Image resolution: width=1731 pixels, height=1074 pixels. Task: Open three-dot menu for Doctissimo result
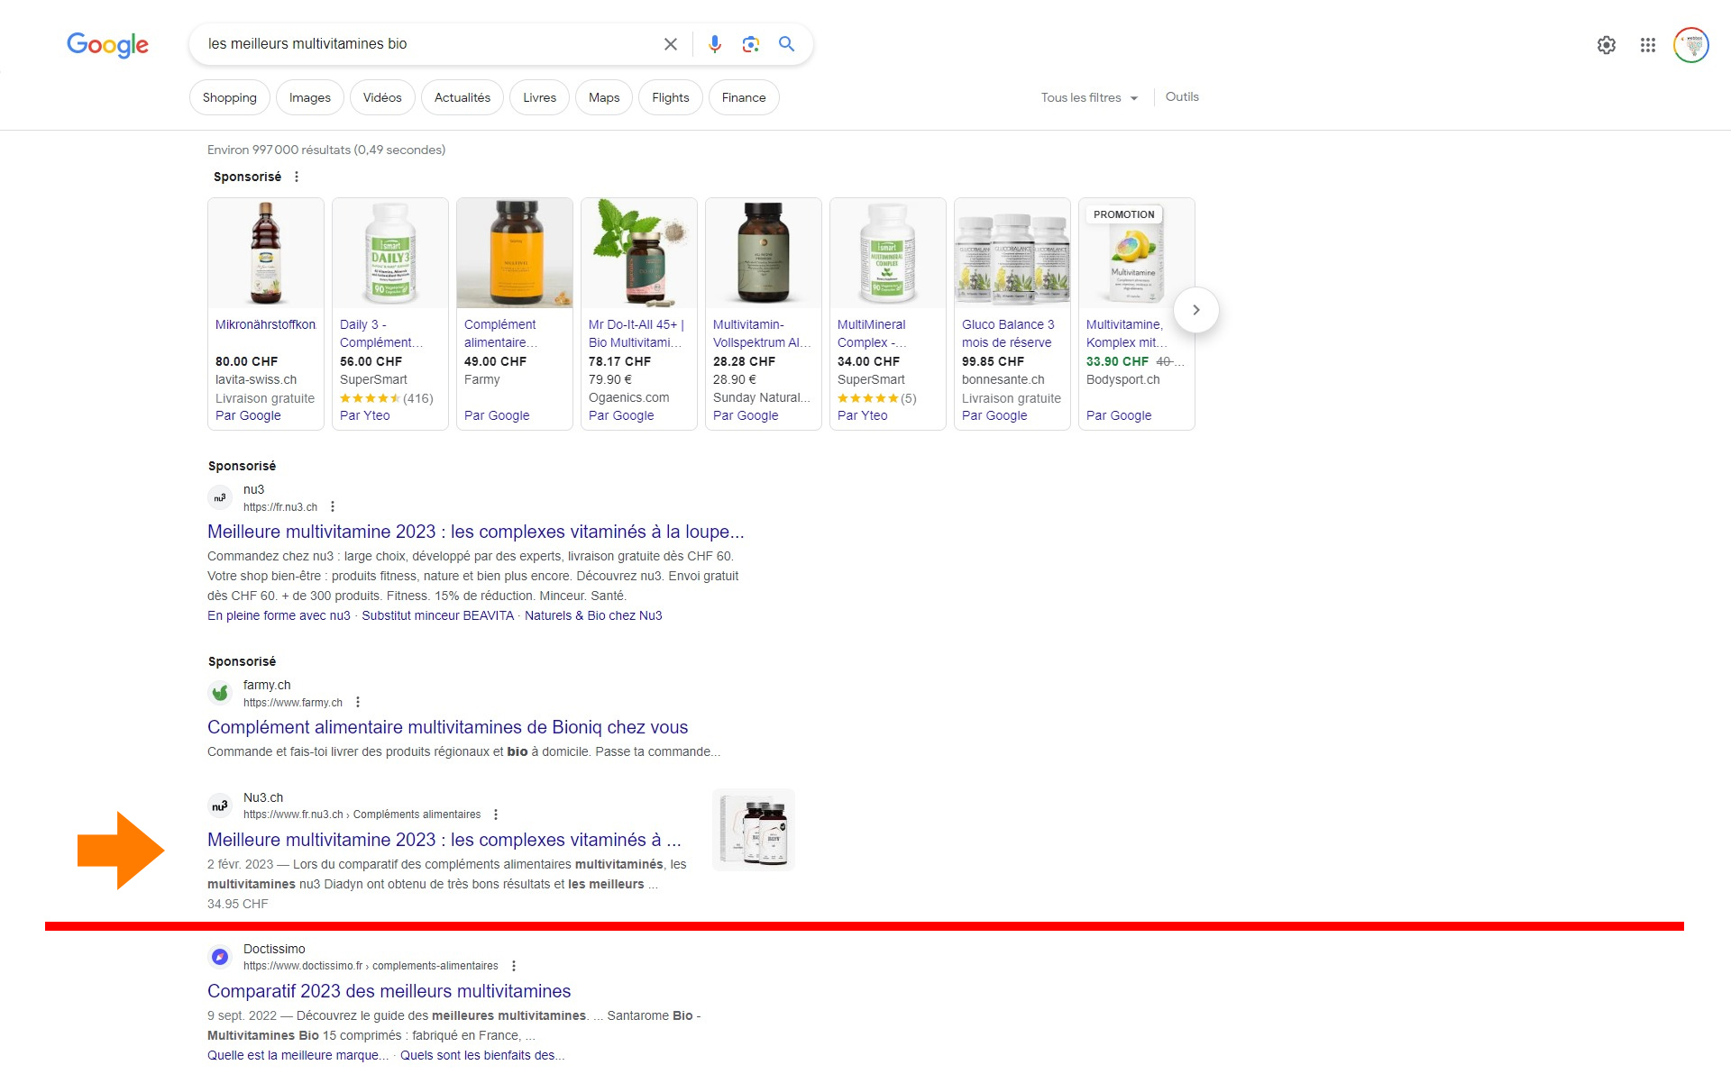pos(514,966)
